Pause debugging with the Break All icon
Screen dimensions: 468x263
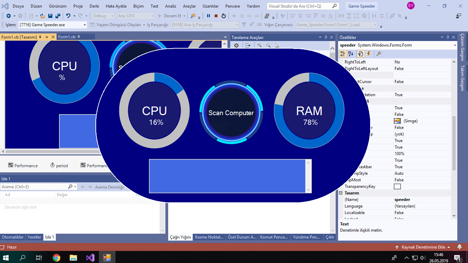[x=208, y=16]
